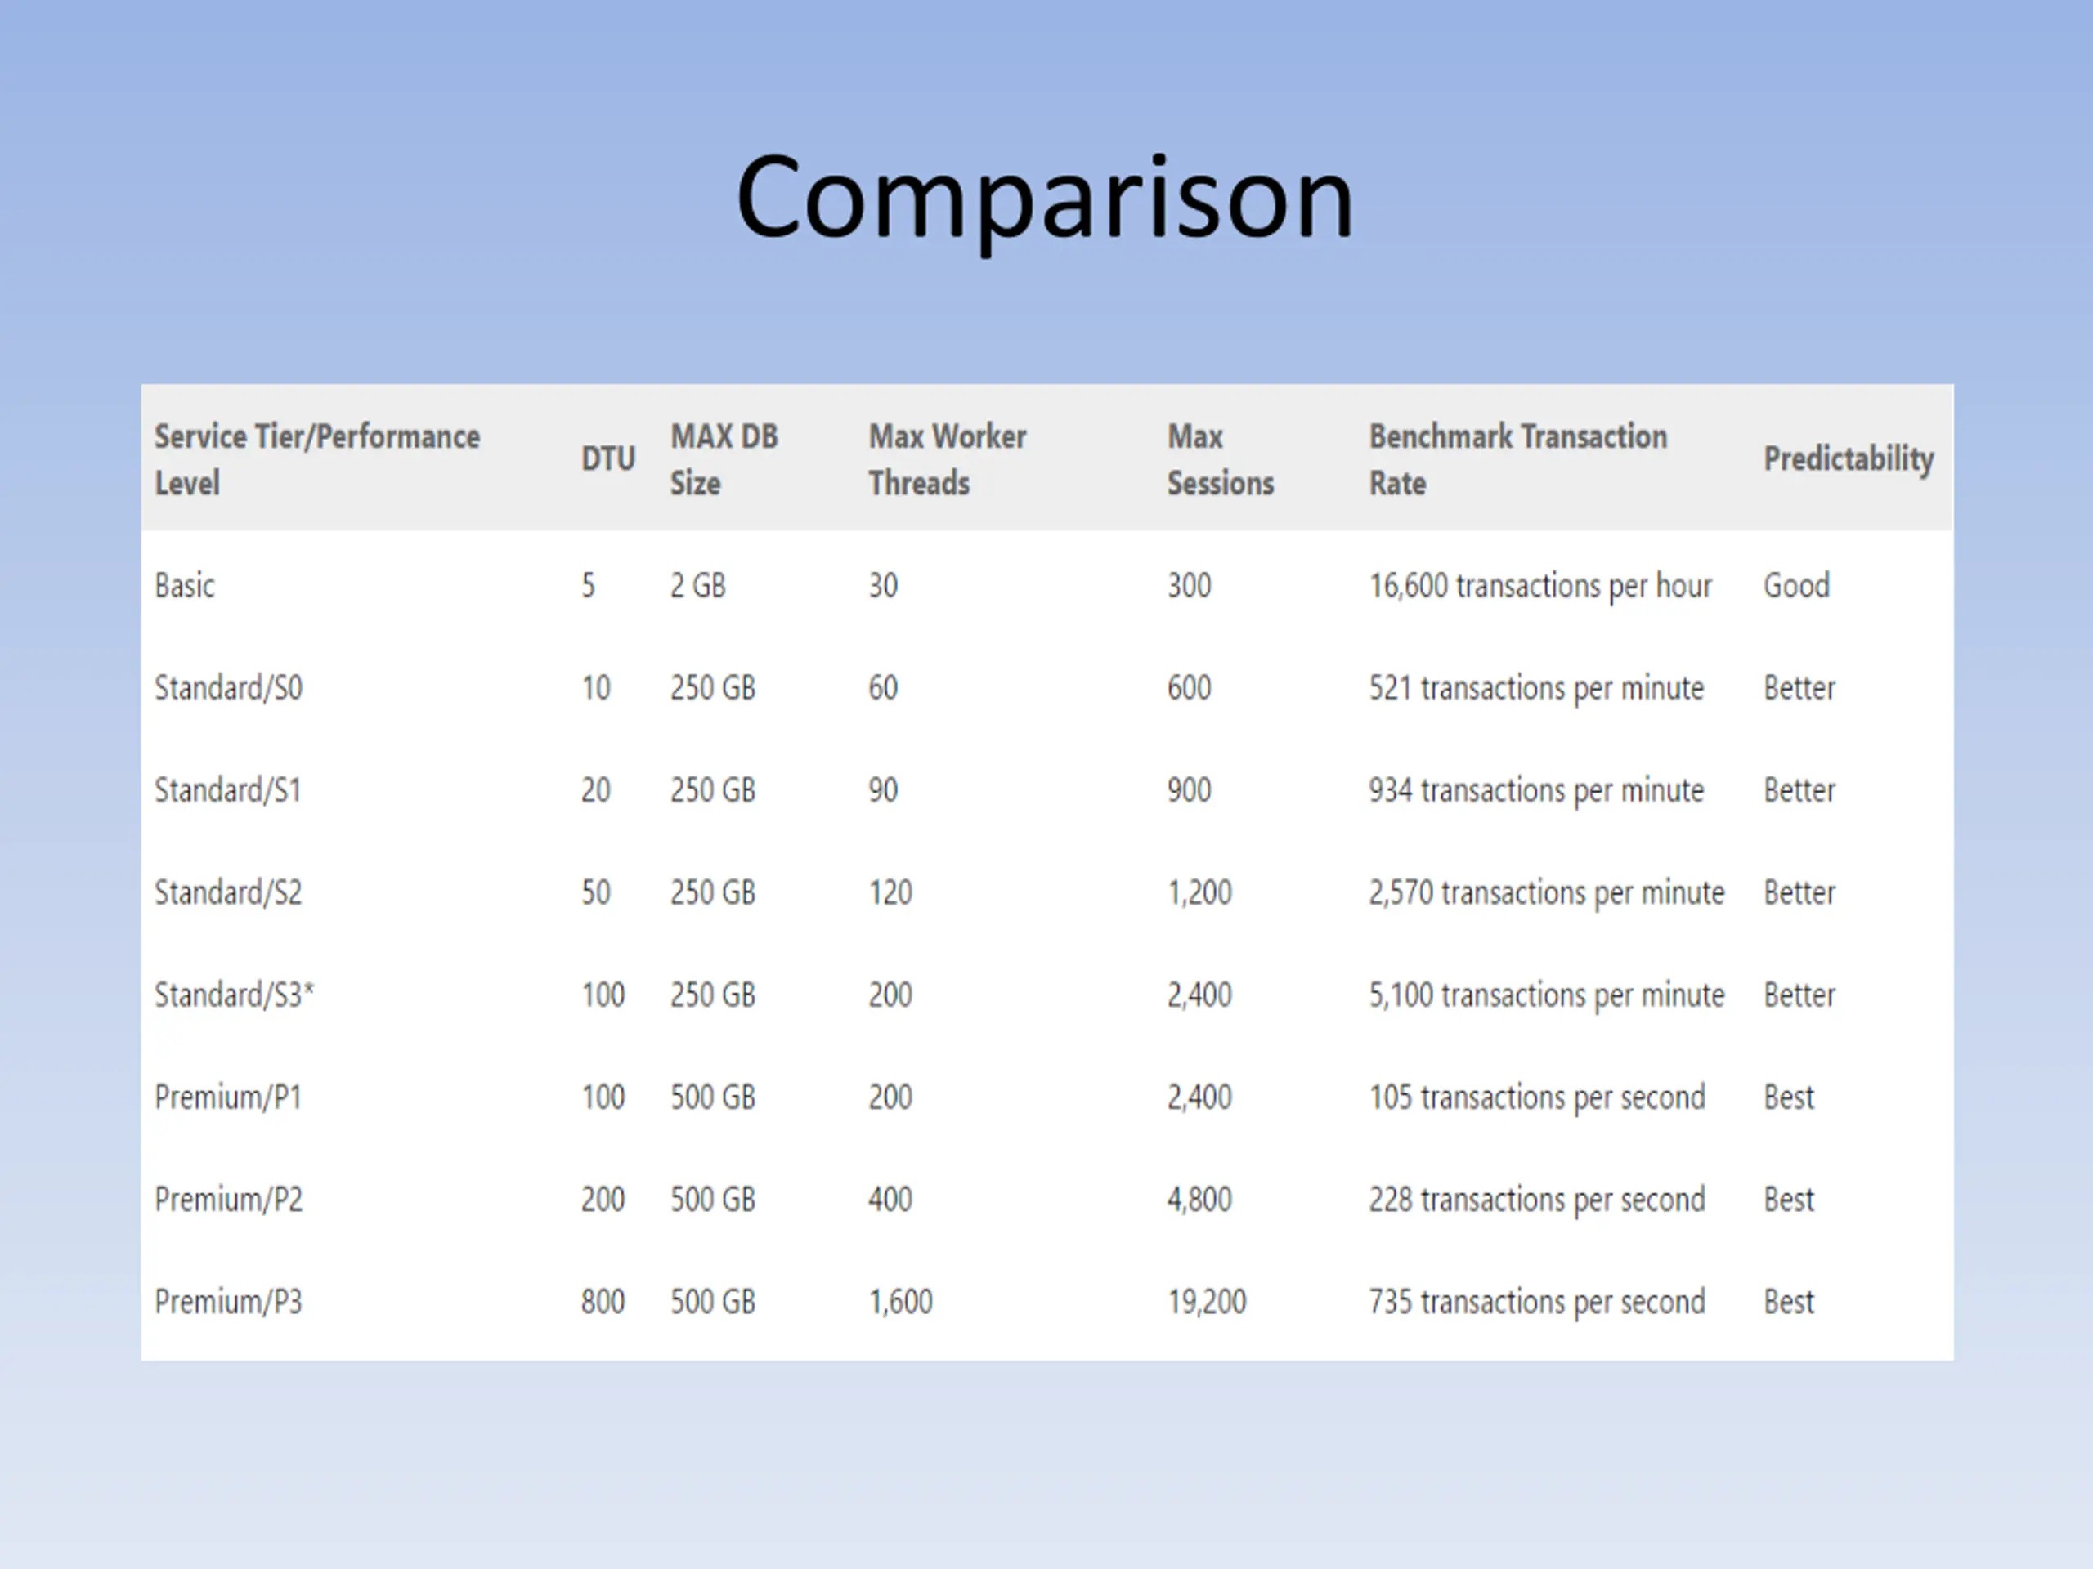Select the 'Max Sessions' column header
This screenshot has width=2093, height=1569.
[1220, 459]
